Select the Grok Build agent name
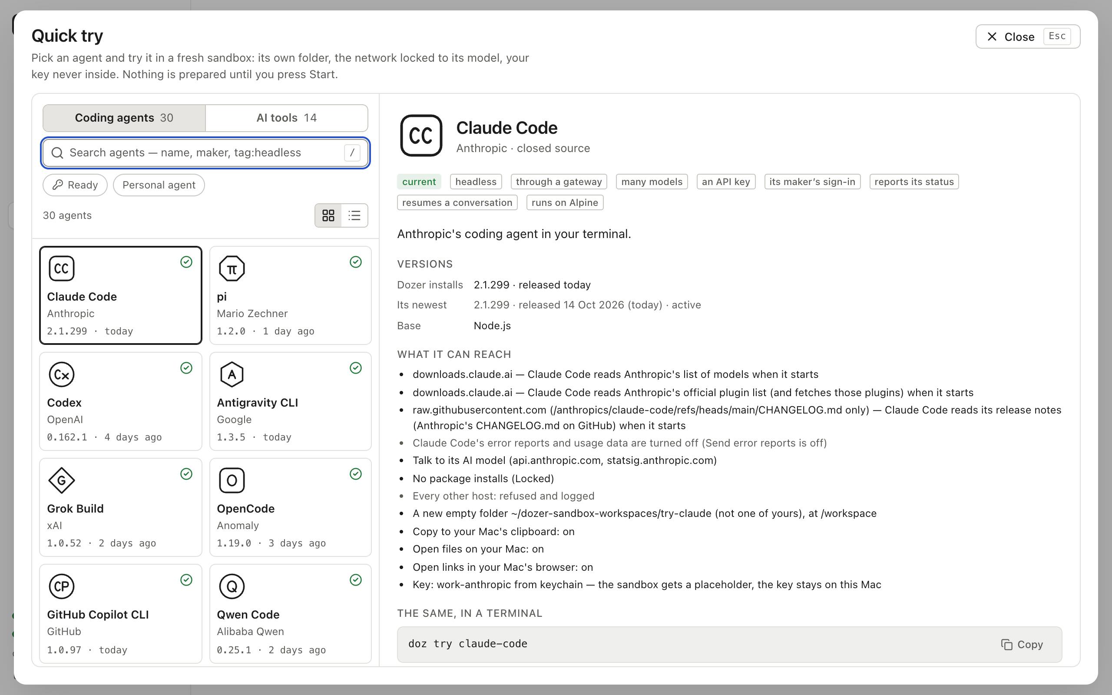The height and width of the screenshot is (695, 1112). pyautogui.click(x=75, y=509)
